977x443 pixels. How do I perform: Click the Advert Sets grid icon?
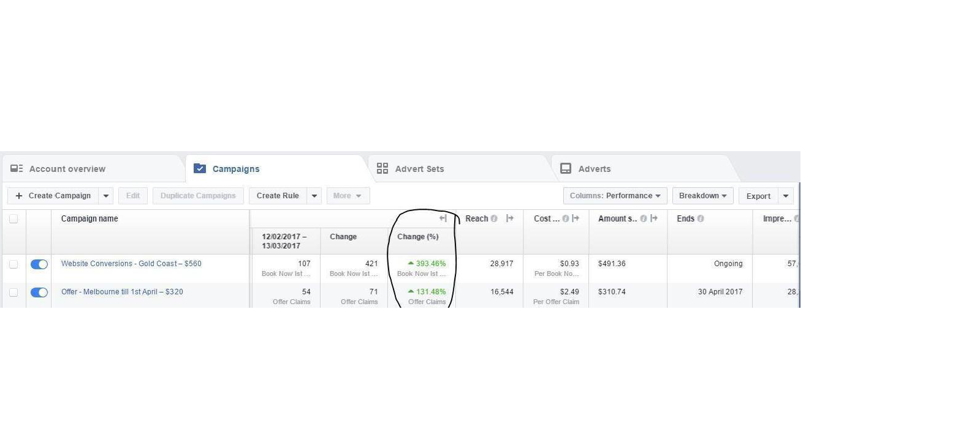tap(382, 168)
